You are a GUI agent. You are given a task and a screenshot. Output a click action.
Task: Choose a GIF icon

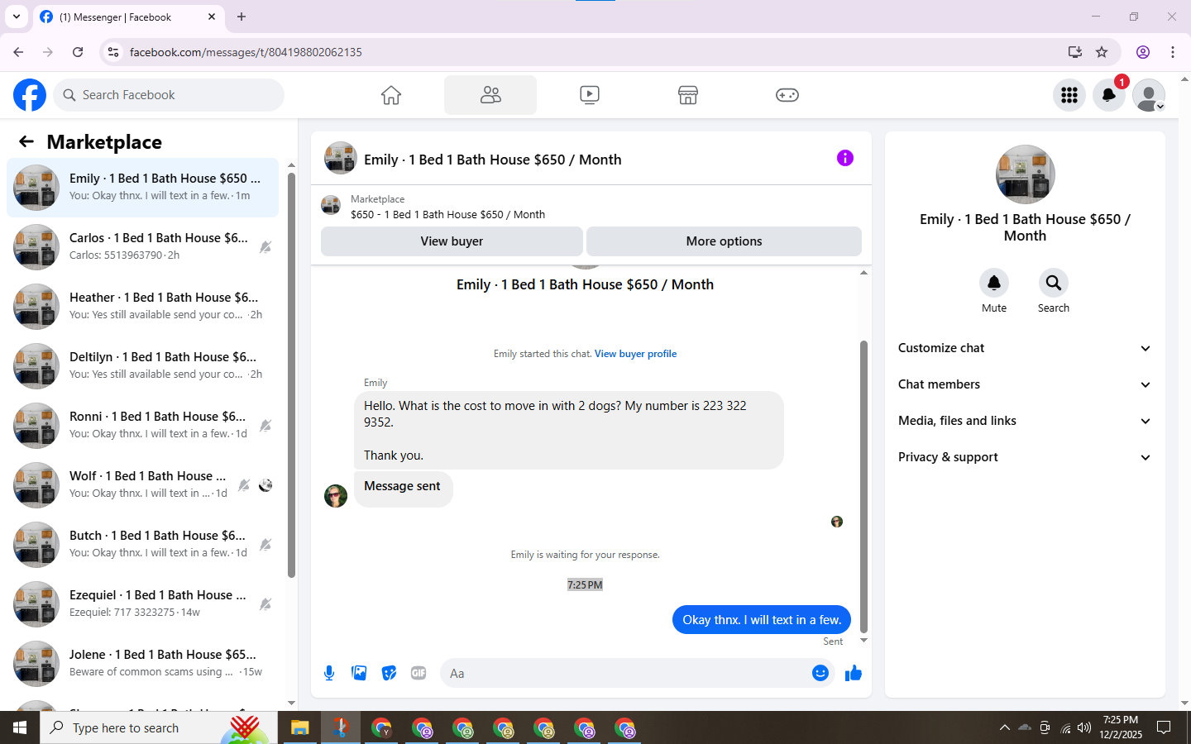(x=419, y=673)
